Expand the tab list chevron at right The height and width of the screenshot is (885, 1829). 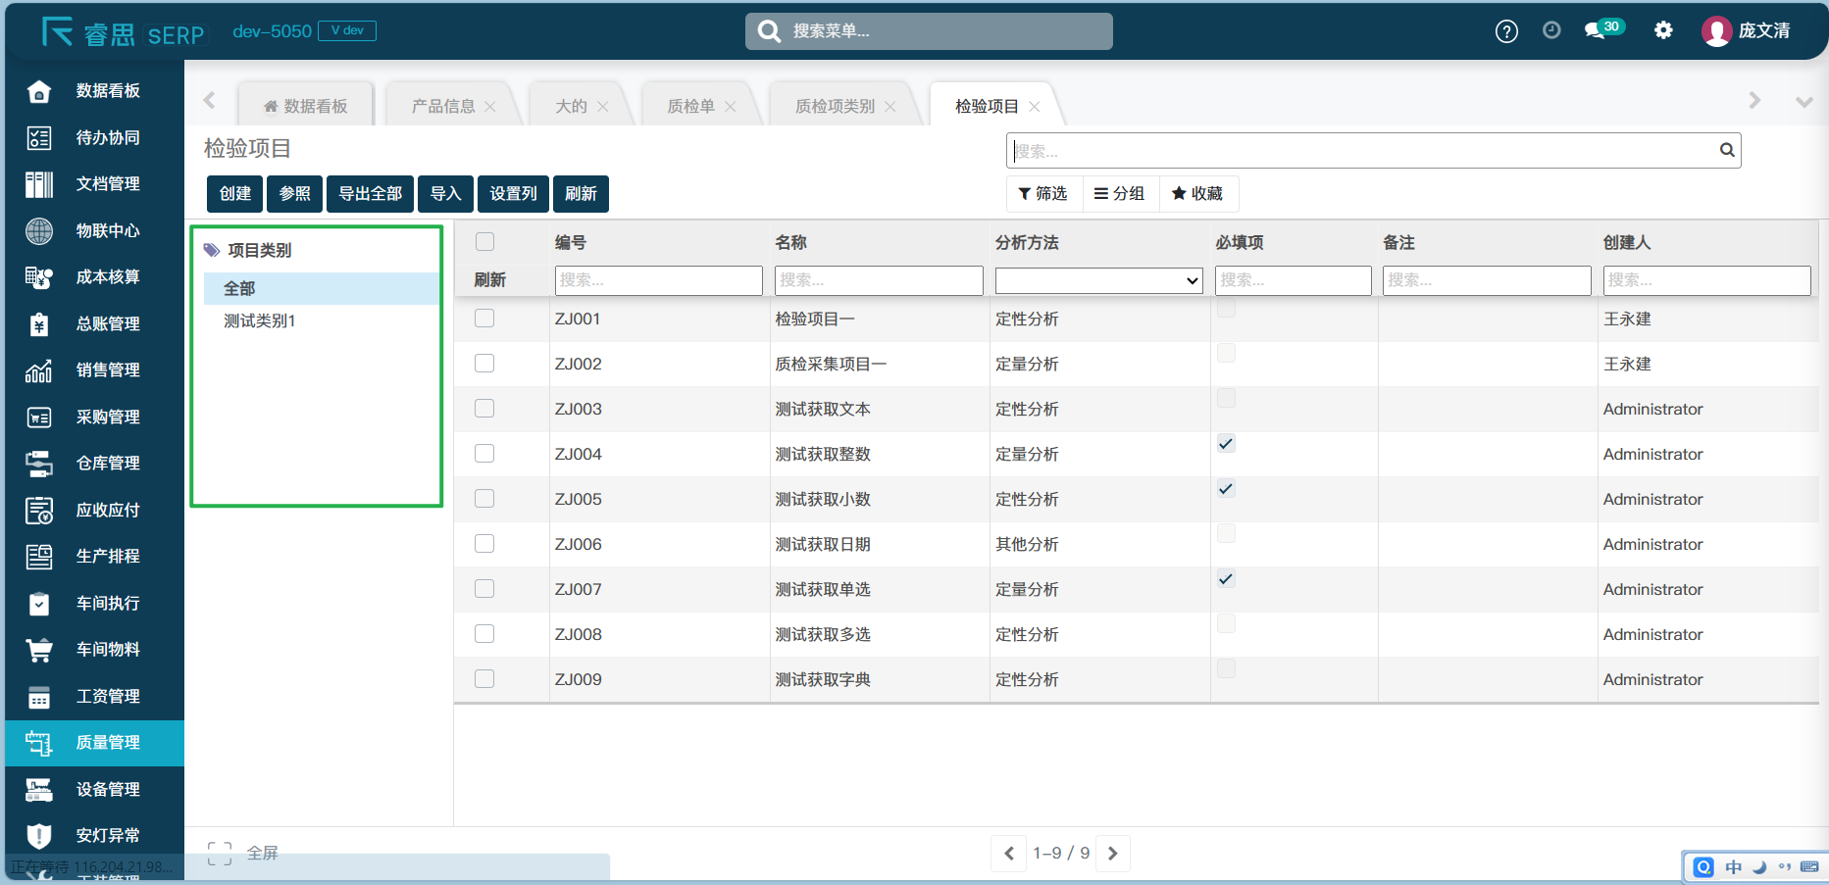pos(1803,102)
